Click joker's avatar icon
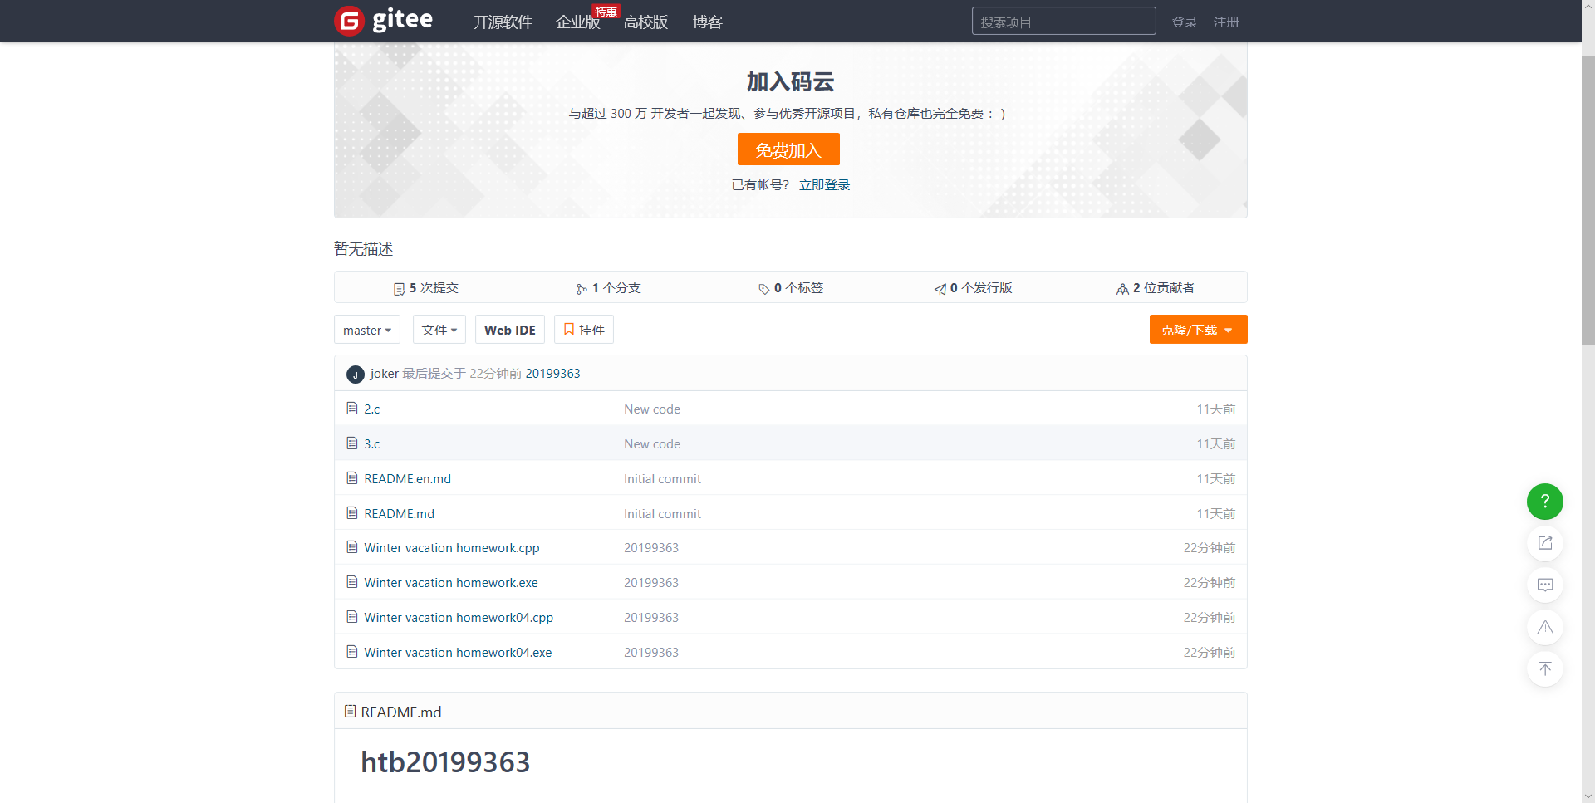 [356, 375]
